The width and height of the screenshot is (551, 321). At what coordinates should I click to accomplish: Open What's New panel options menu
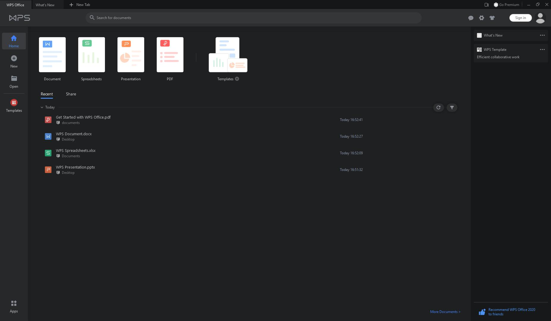coord(542,35)
